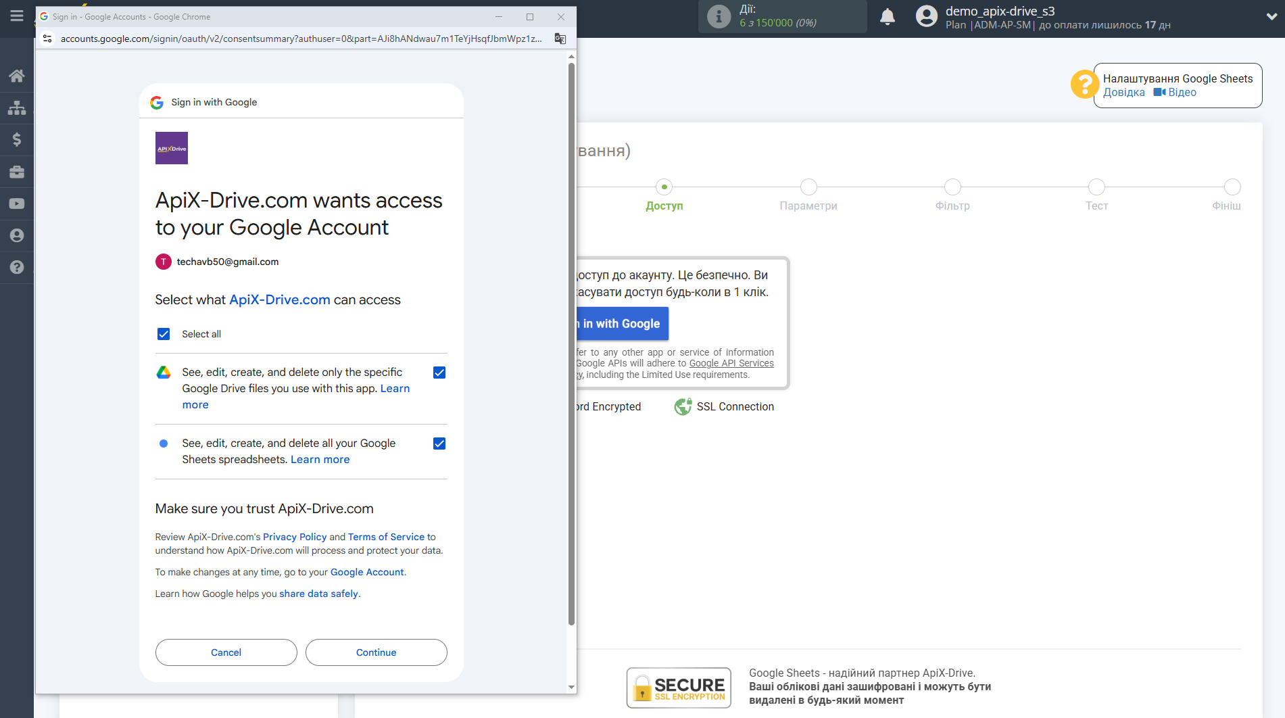Click the home icon in sidebar
Screen dimensions: 1285x718
(17, 76)
